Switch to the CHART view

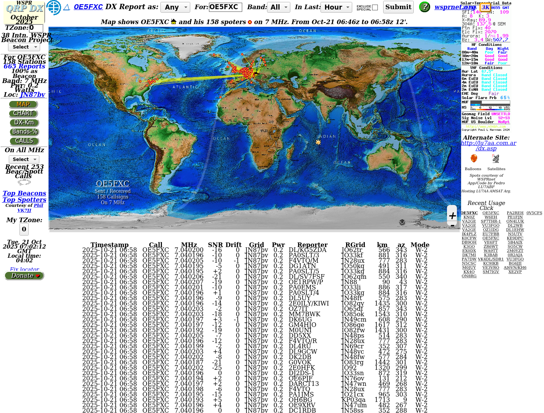click(x=24, y=114)
